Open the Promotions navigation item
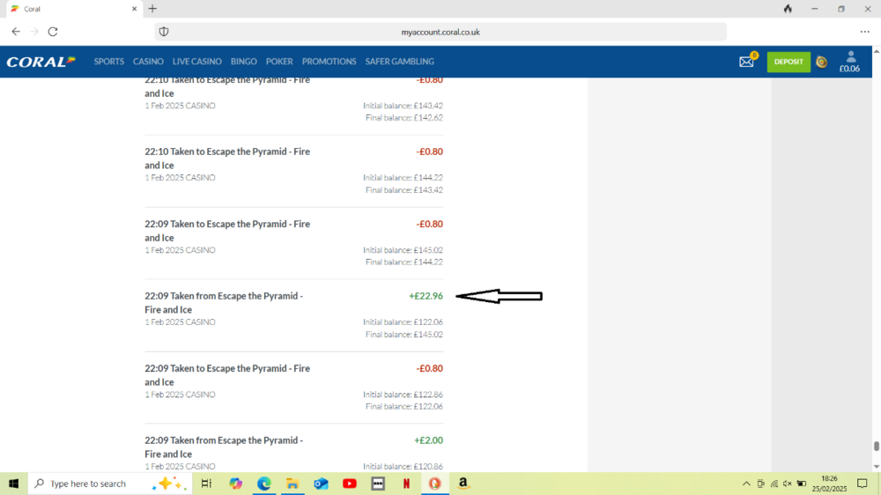Viewport: 881px width, 495px height. [329, 62]
